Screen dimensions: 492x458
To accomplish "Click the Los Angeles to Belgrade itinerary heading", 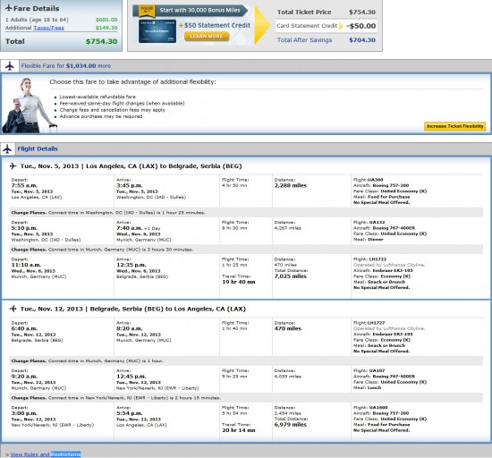I will pyautogui.click(x=131, y=166).
